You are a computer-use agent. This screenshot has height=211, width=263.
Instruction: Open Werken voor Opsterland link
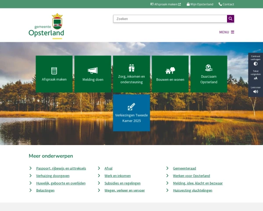pyautogui.click(x=192, y=176)
